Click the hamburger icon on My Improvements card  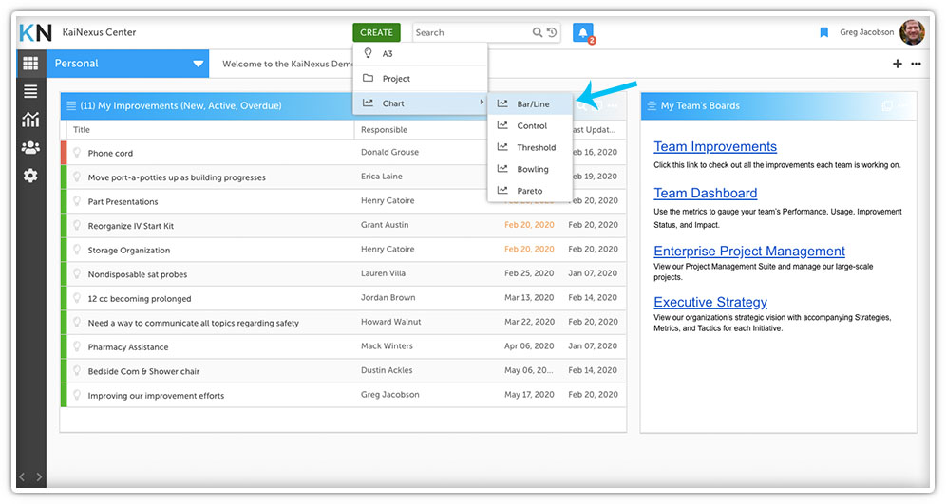tap(70, 105)
